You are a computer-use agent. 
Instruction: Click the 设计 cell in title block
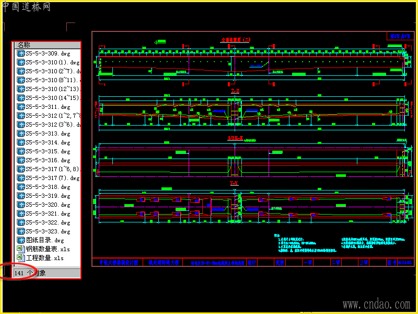[252, 263]
